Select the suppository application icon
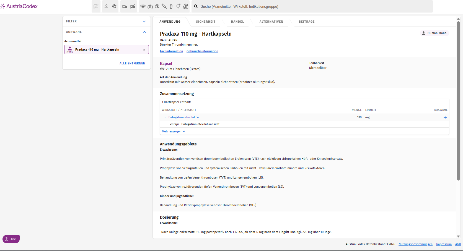The image size is (463, 251). coord(171,6)
